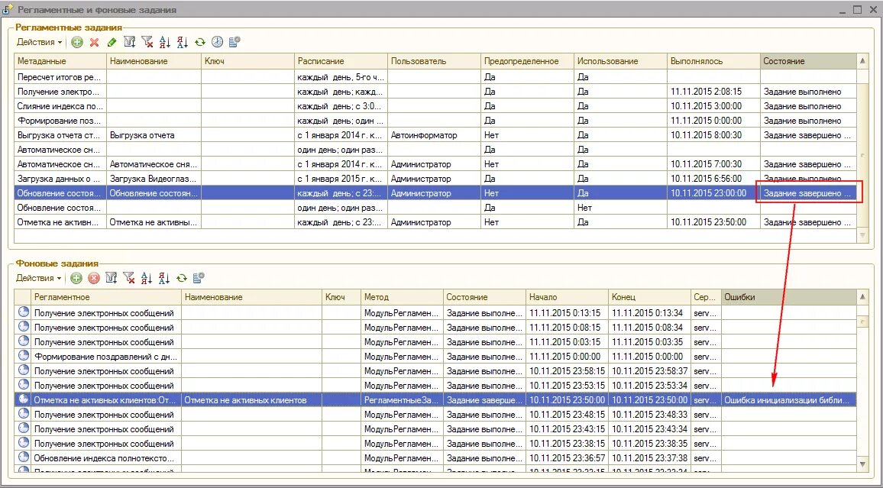Click down arrow of background jobs scrollbar
The width and height of the screenshot is (883, 488).
[x=862, y=464]
